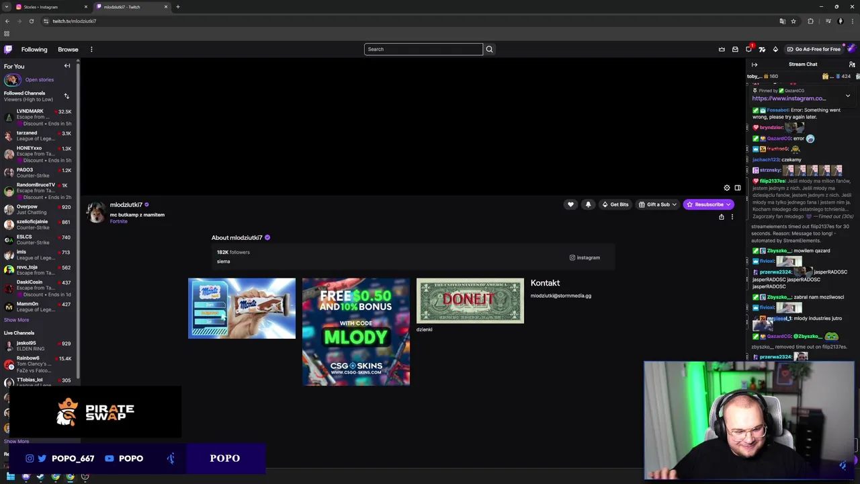860x484 pixels.
Task: Click the search magnifier button
Action: click(x=489, y=49)
